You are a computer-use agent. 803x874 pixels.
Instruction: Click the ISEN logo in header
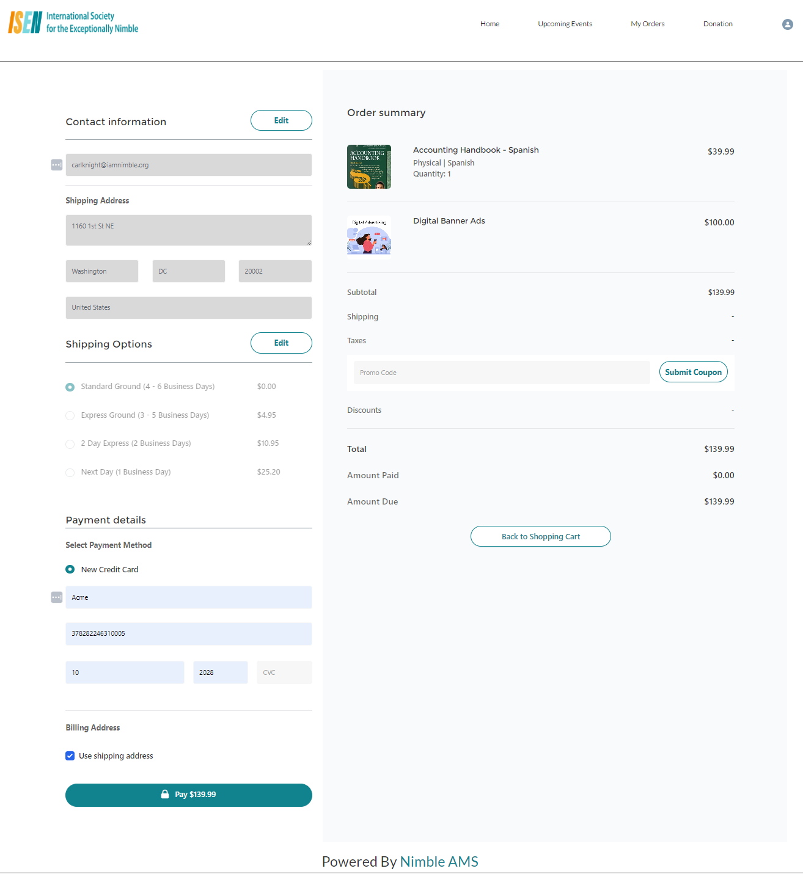73,23
